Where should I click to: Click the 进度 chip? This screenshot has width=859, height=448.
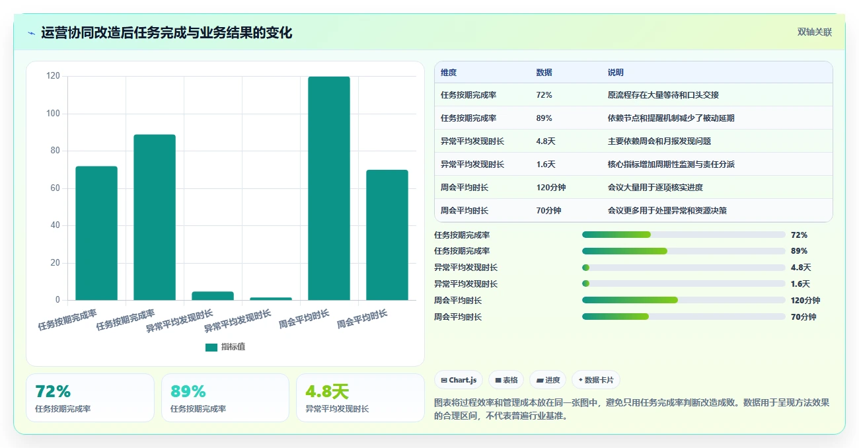coord(548,380)
